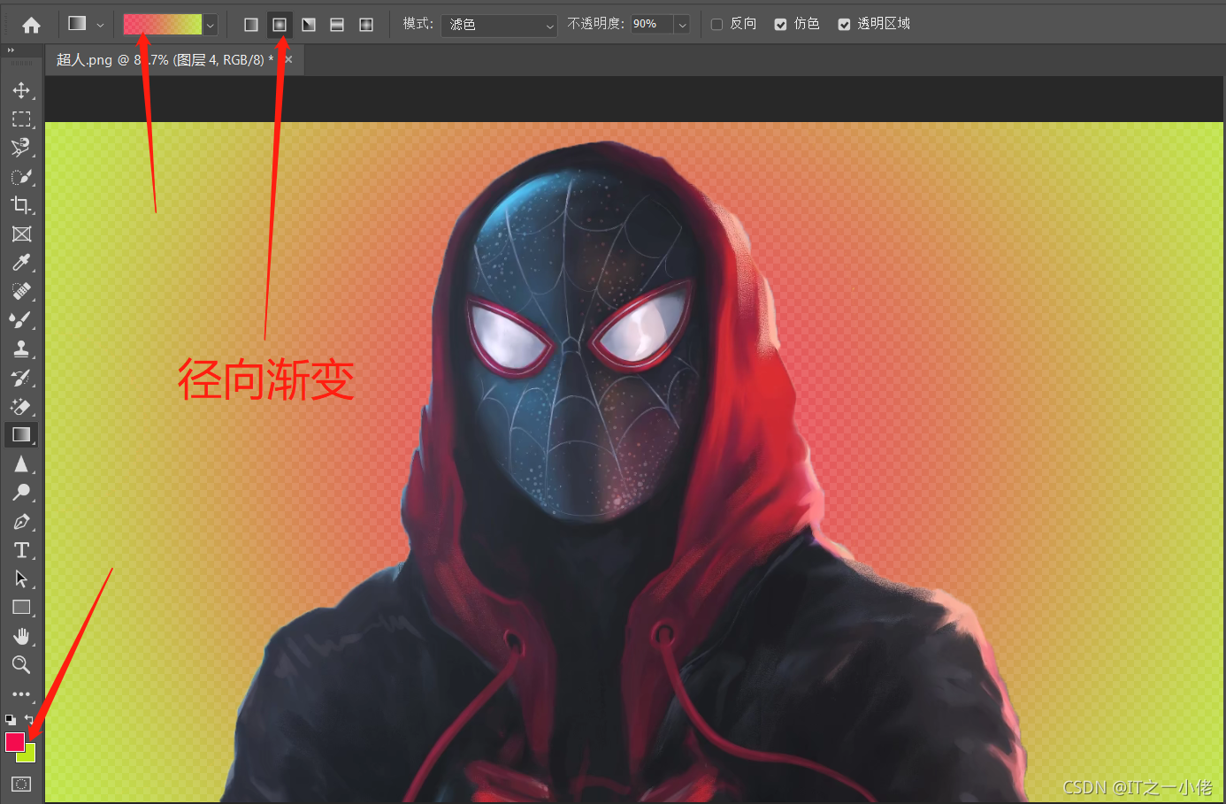Screen dimensions: 1226x804
Task: Open gradient editor via gradient preview
Action: [163, 24]
